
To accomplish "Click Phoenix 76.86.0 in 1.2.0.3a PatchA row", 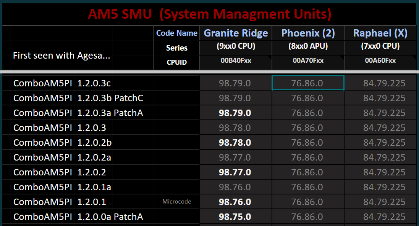I will pyautogui.click(x=308, y=113).
